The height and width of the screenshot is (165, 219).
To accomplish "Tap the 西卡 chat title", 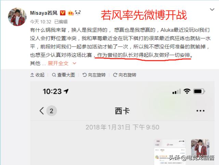I will tap(122, 111).
